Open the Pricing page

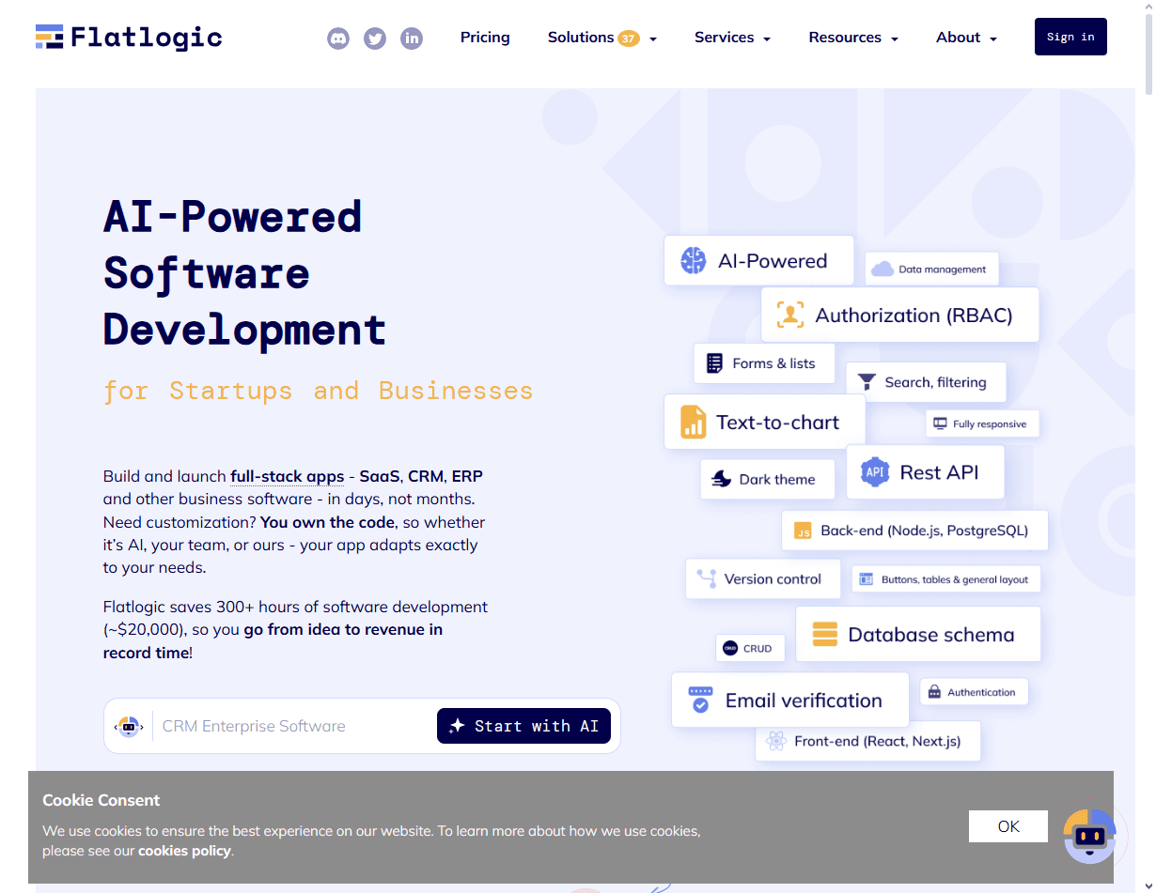coord(485,38)
